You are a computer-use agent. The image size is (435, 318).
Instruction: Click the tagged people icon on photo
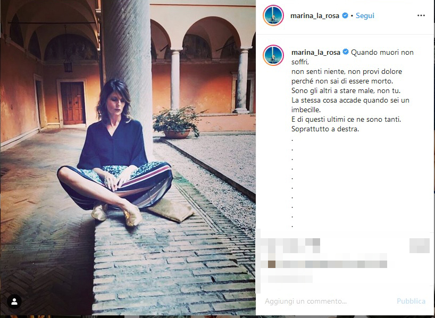coord(14,302)
